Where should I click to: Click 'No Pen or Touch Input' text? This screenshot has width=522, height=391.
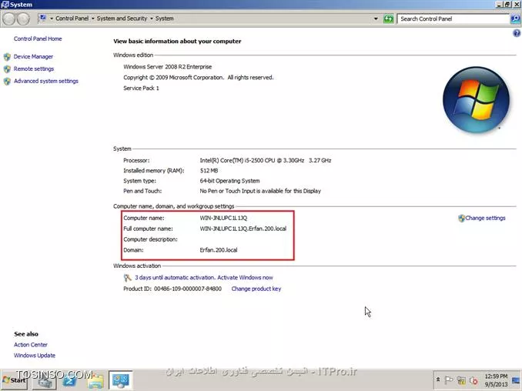point(260,191)
